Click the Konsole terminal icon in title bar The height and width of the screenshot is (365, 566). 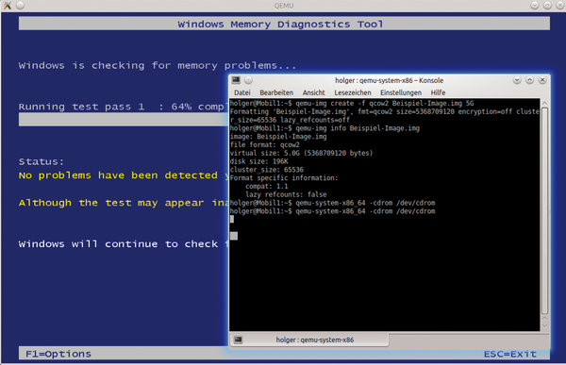[236, 80]
